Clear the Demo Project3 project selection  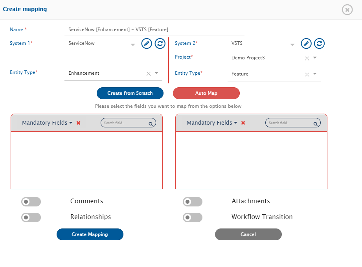(307, 58)
